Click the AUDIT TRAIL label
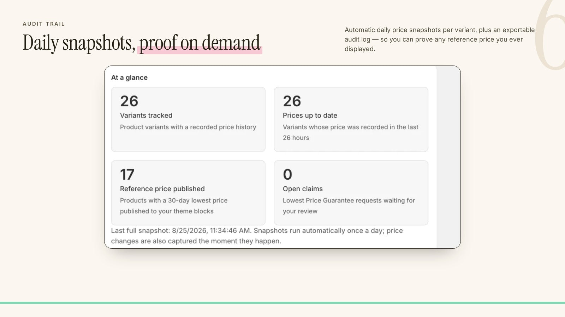The width and height of the screenshot is (565, 317). pyautogui.click(x=44, y=24)
